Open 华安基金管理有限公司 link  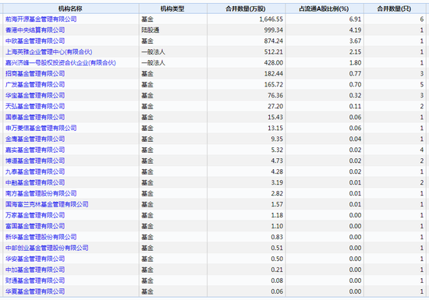[35, 259]
